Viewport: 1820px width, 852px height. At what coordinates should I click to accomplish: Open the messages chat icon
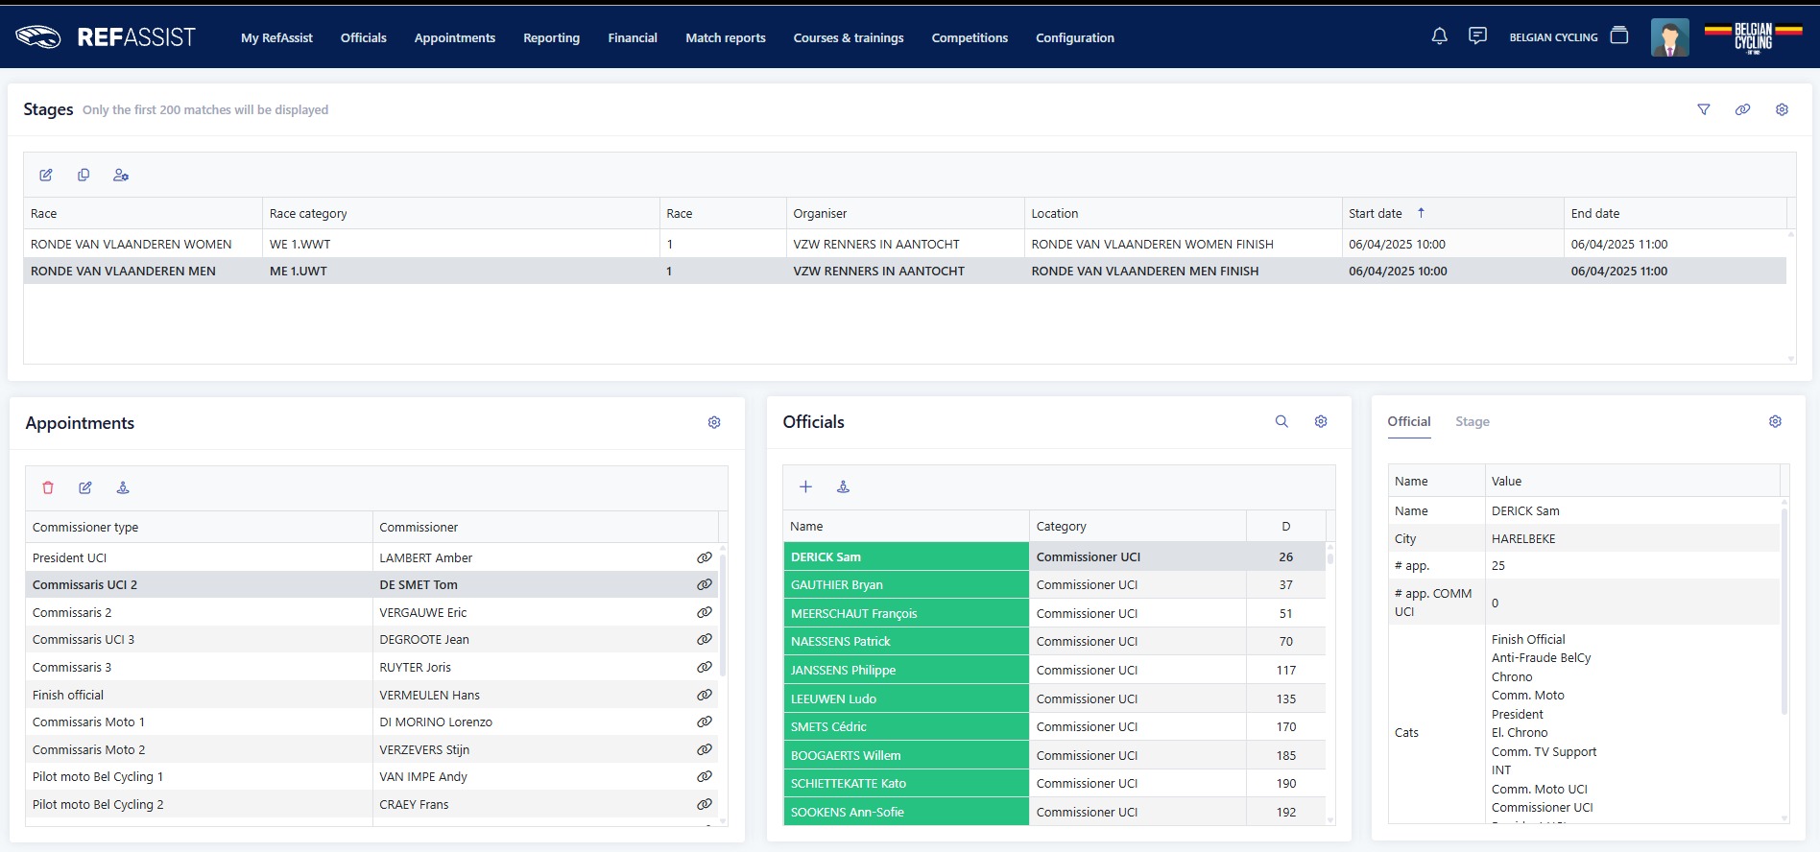[x=1477, y=36]
